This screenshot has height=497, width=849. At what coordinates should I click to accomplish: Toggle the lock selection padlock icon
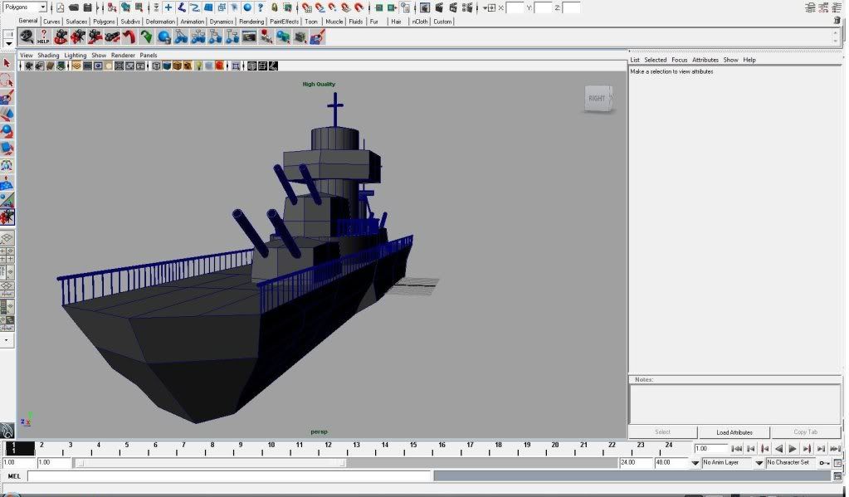pos(275,7)
